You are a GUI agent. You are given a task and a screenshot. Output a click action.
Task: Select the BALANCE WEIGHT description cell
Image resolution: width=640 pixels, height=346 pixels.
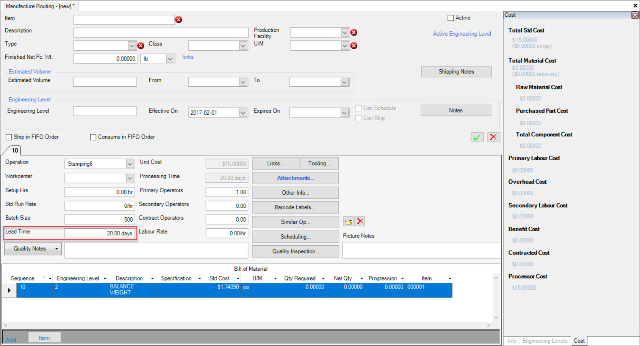(131, 290)
